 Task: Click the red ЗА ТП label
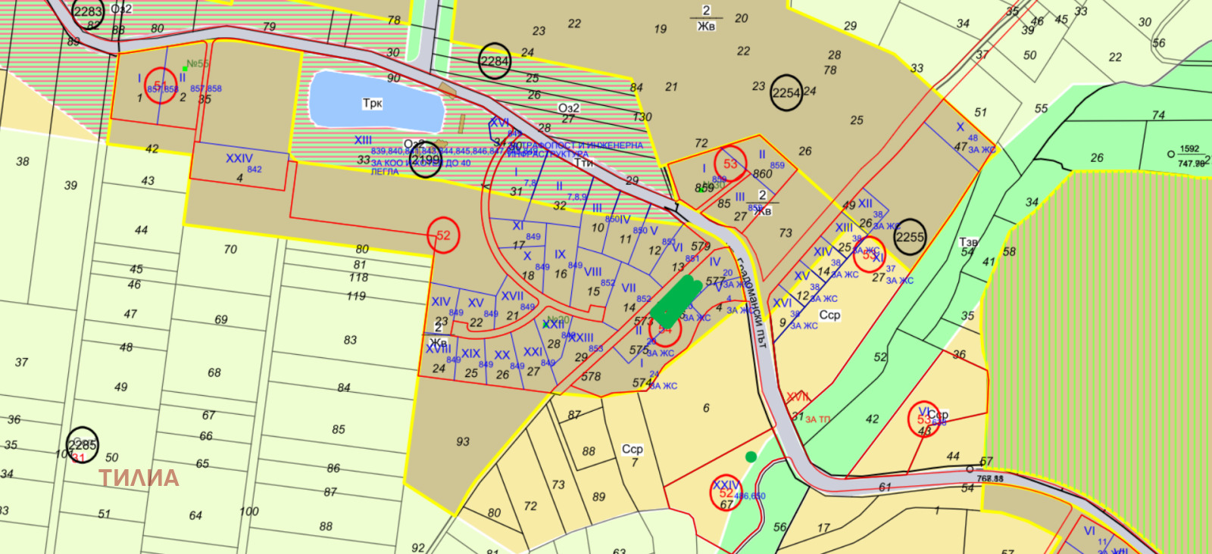tap(817, 419)
